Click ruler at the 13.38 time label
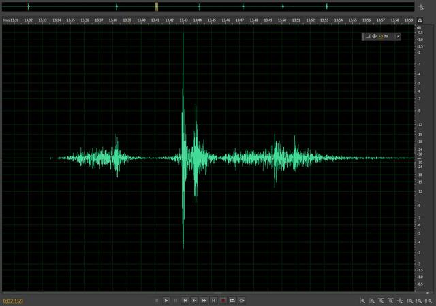 click(x=113, y=20)
